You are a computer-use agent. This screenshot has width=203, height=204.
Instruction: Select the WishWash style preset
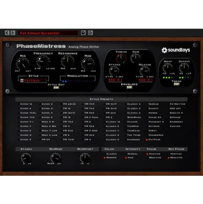point(133,117)
